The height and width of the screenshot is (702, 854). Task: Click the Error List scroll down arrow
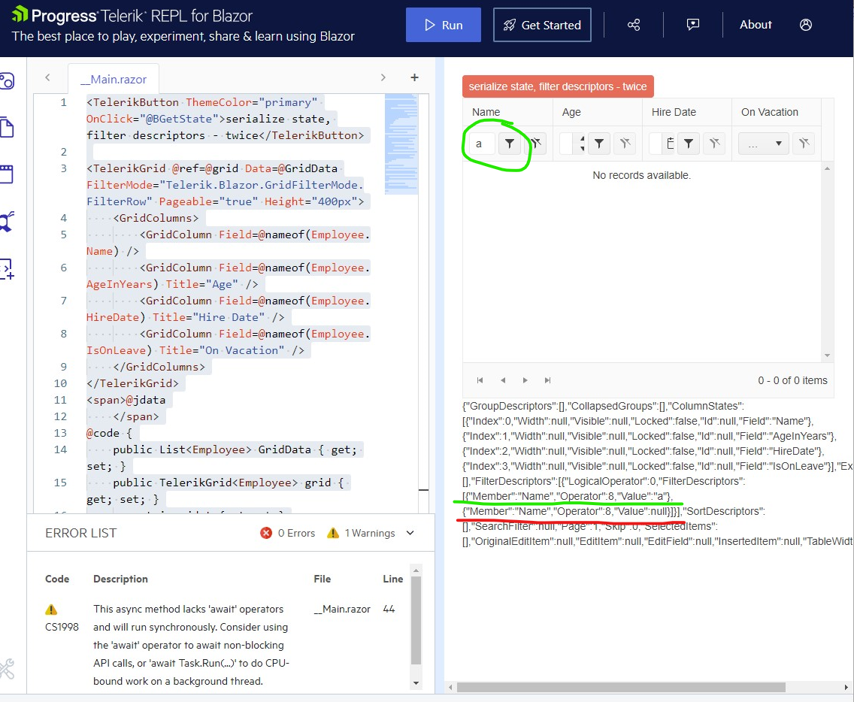[x=416, y=683]
